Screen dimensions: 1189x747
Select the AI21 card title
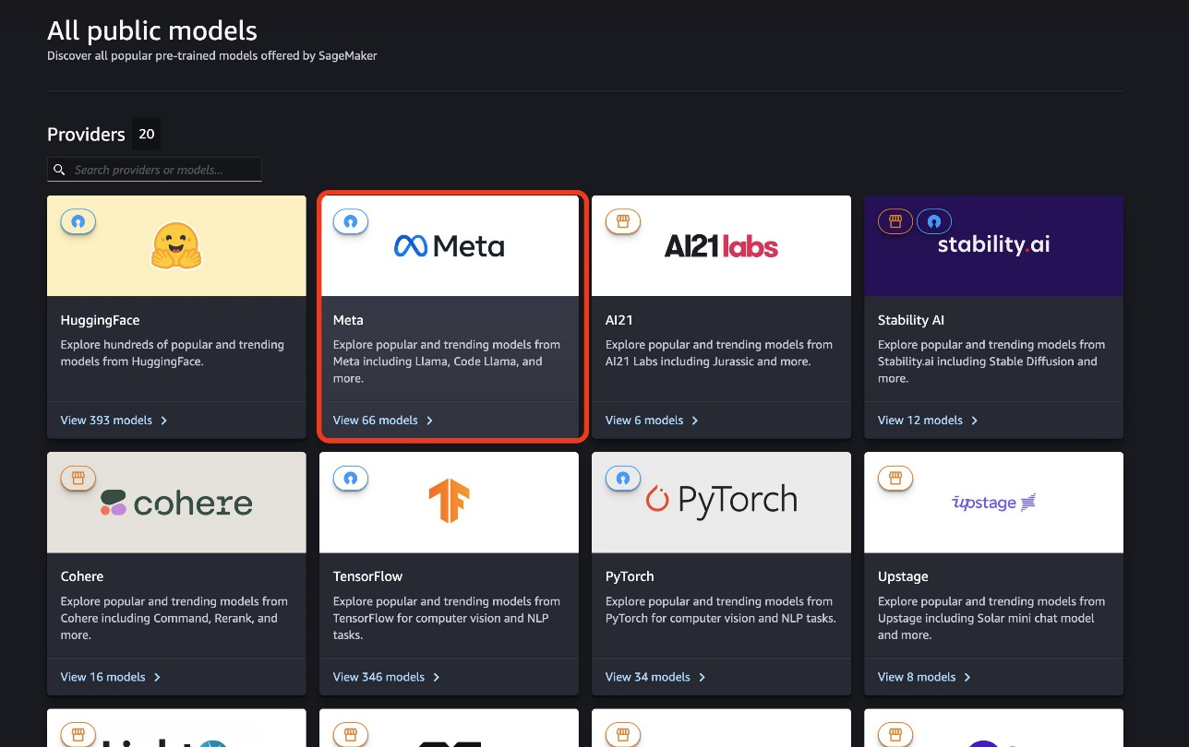[x=619, y=320]
